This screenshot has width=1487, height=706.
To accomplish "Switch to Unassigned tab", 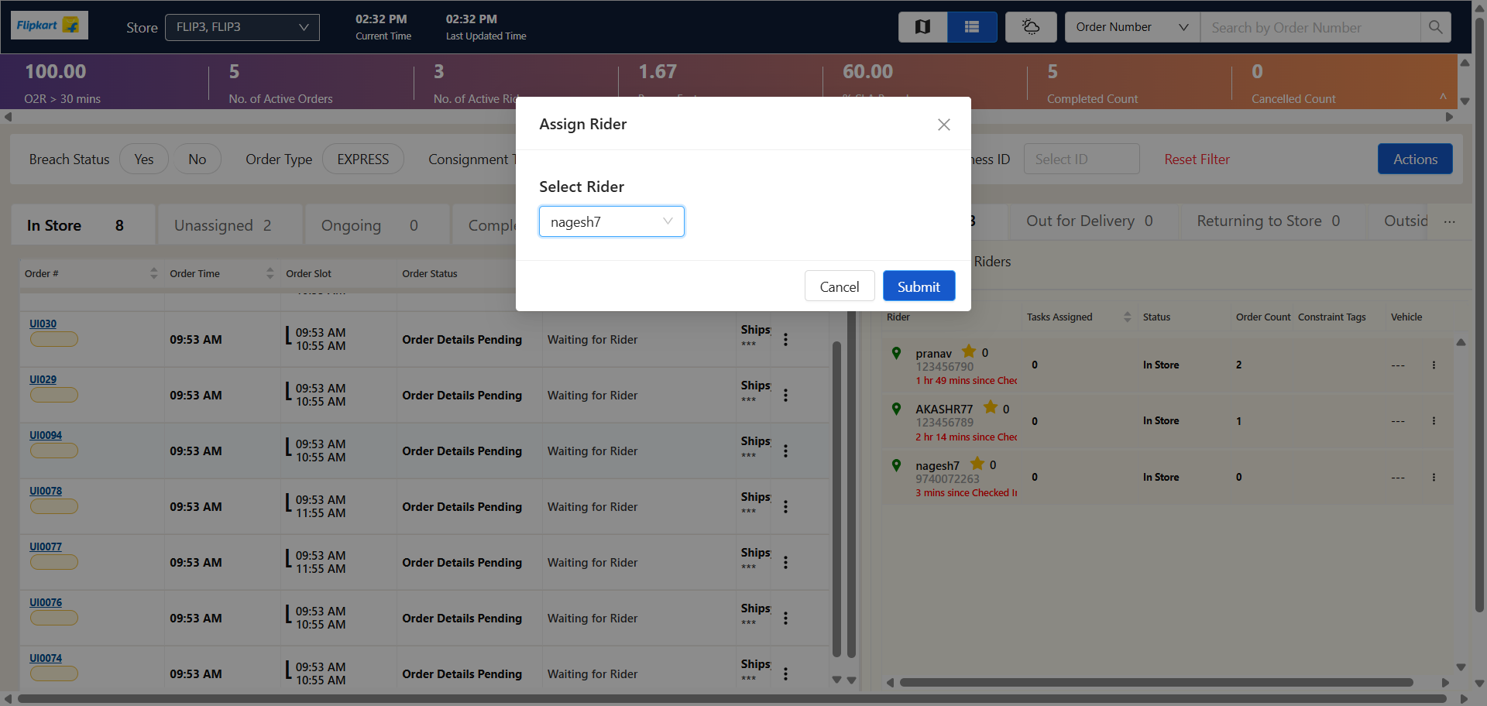I will click(230, 225).
